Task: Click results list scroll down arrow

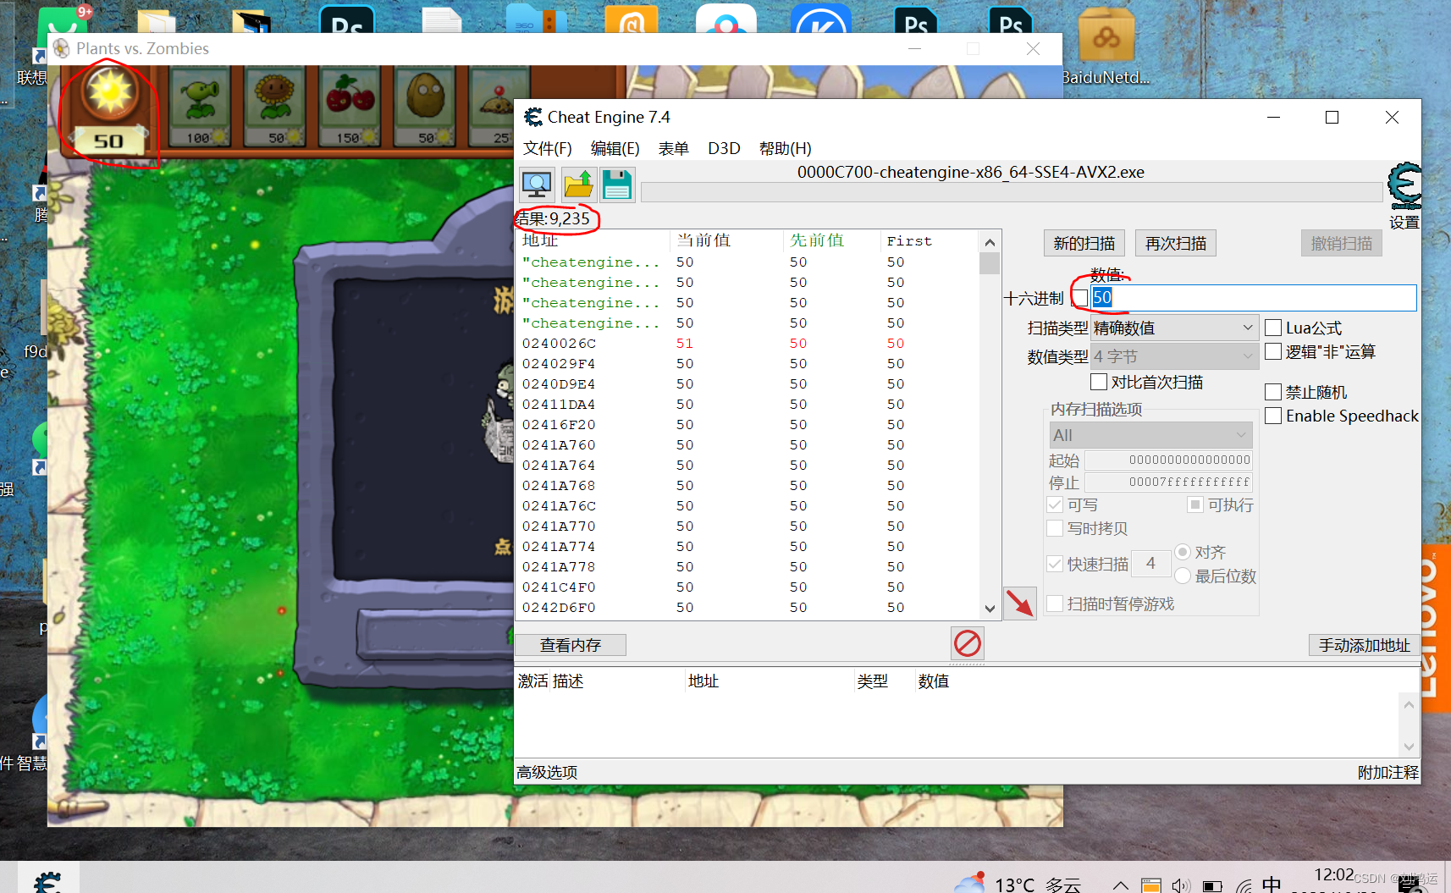Action: coord(990,609)
